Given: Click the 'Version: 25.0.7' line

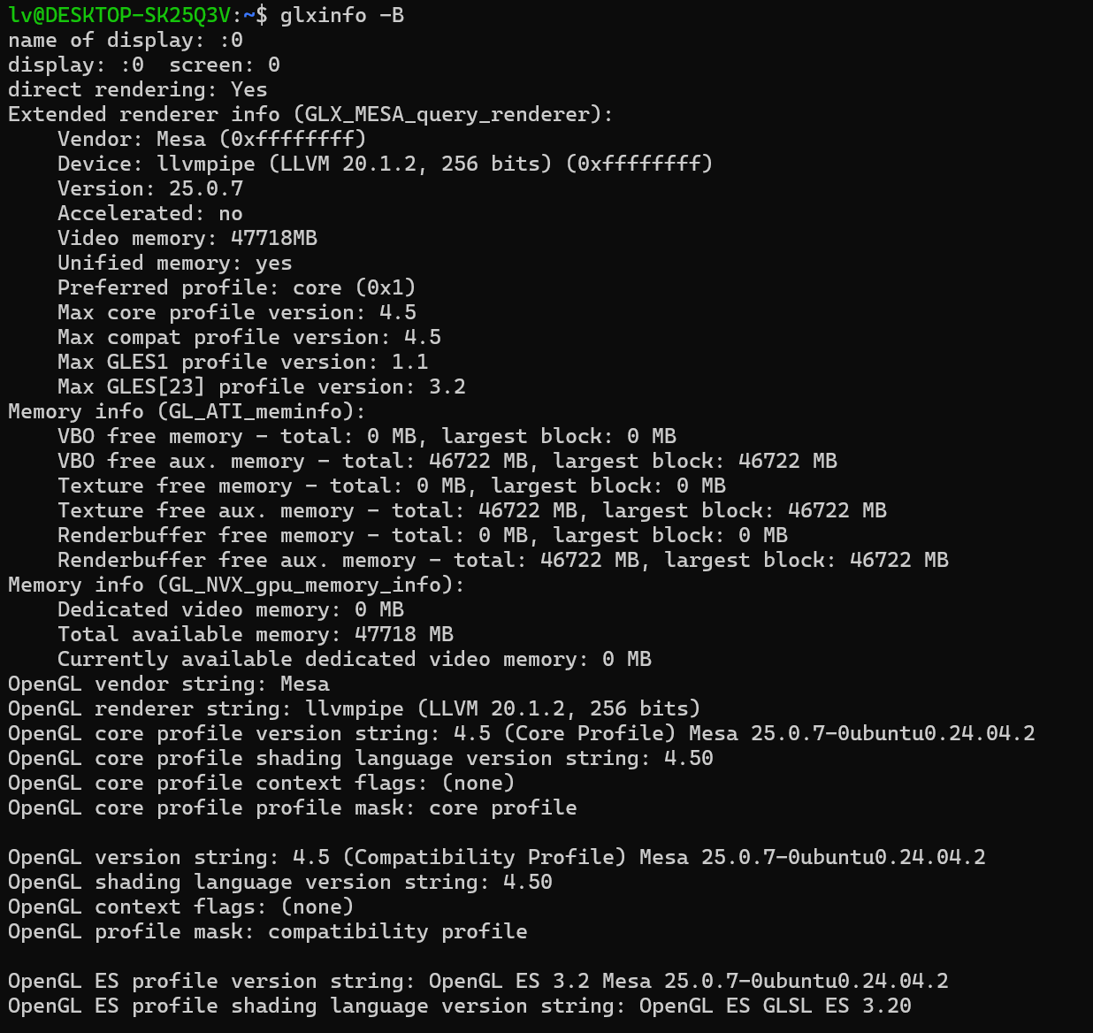Looking at the screenshot, I should (149, 188).
